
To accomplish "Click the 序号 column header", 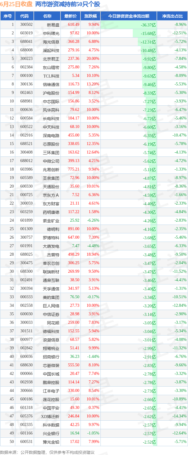I will (x=8, y=16).
